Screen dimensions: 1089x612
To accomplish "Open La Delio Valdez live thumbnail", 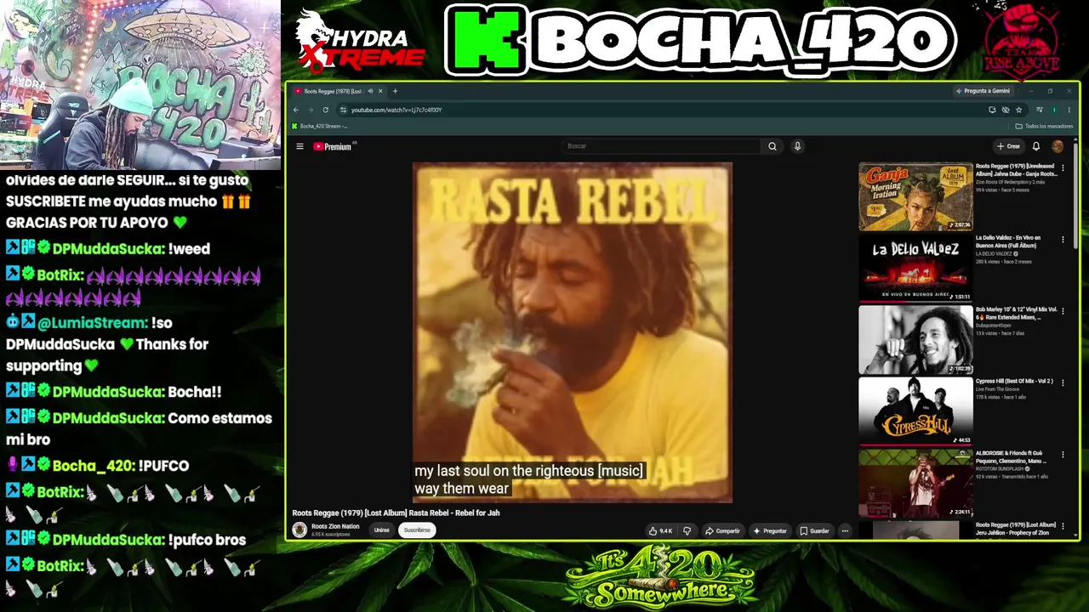I will pos(915,269).
